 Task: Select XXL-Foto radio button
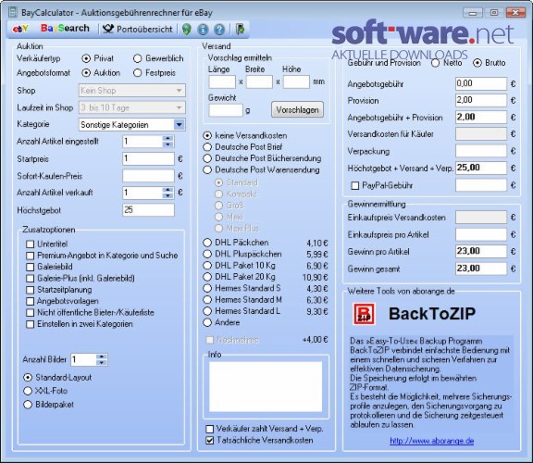(x=28, y=391)
